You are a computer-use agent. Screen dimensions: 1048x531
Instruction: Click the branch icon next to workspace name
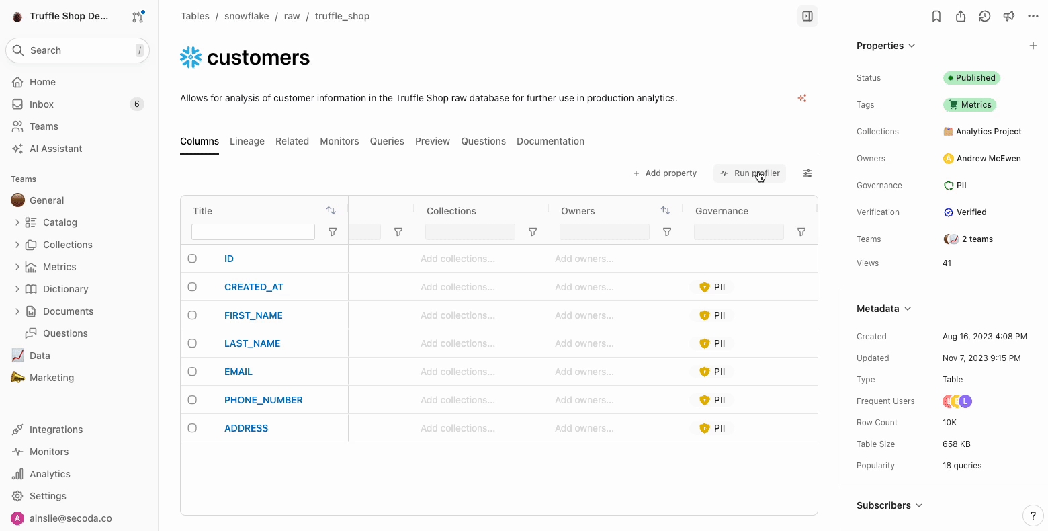(138, 17)
